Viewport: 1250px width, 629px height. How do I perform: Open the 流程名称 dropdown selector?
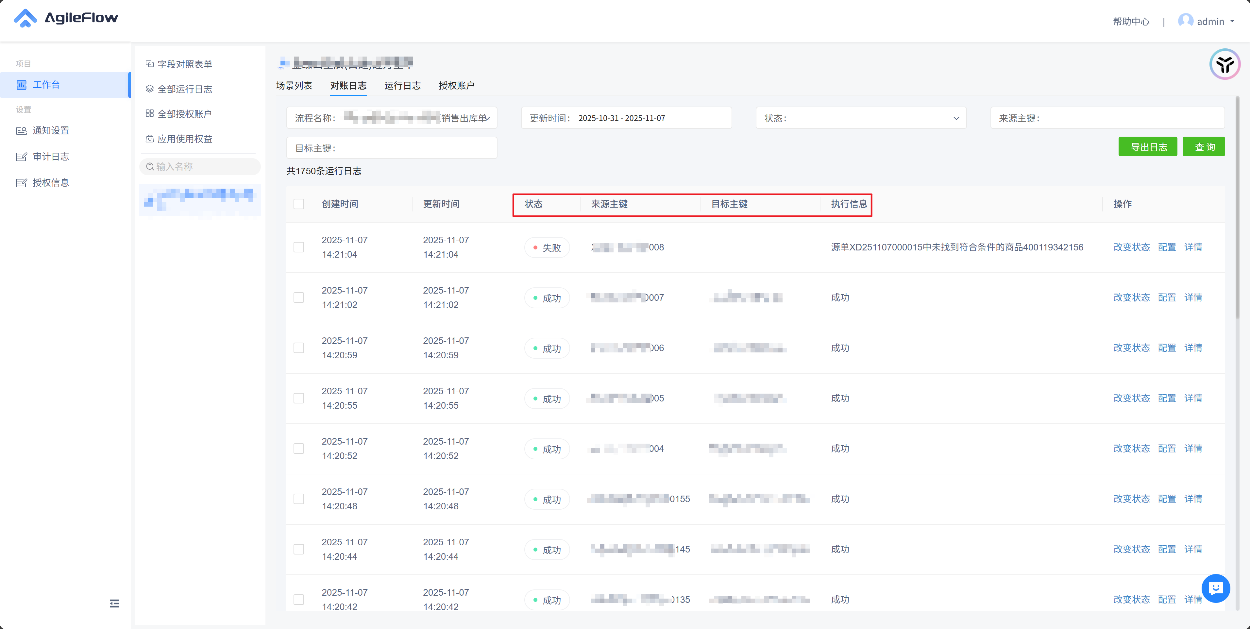click(x=489, y=118)
